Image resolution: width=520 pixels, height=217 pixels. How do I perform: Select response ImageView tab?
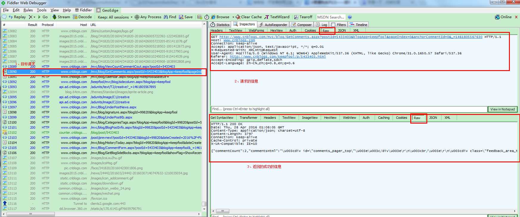tap(310, 118)
